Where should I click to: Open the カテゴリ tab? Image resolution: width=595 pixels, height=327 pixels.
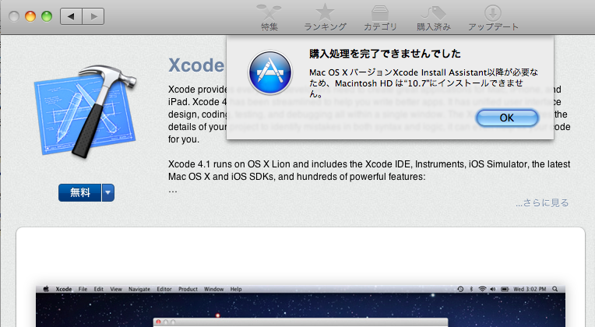380,17
